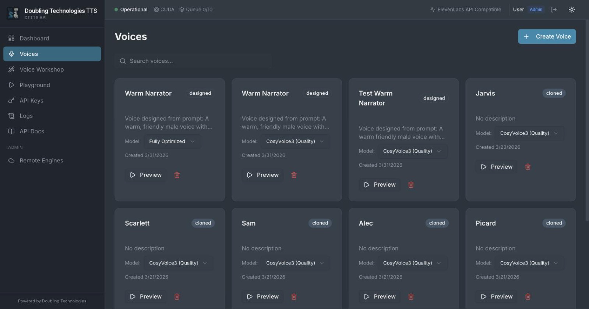Expand the Jarvis model CosyVoice3 dropdown

point(529,133)
